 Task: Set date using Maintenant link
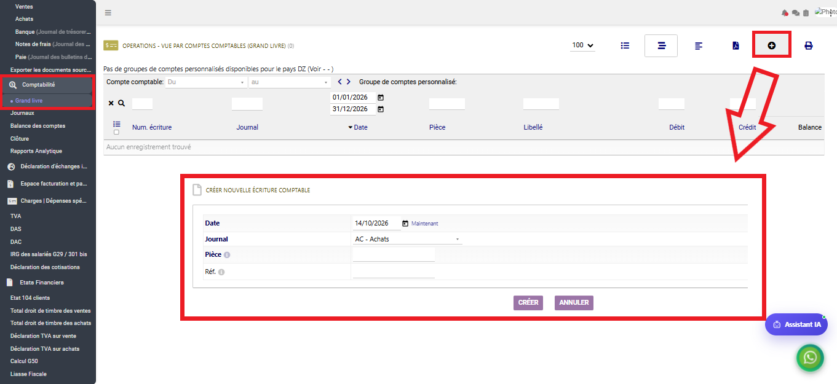tap(425, 224)
